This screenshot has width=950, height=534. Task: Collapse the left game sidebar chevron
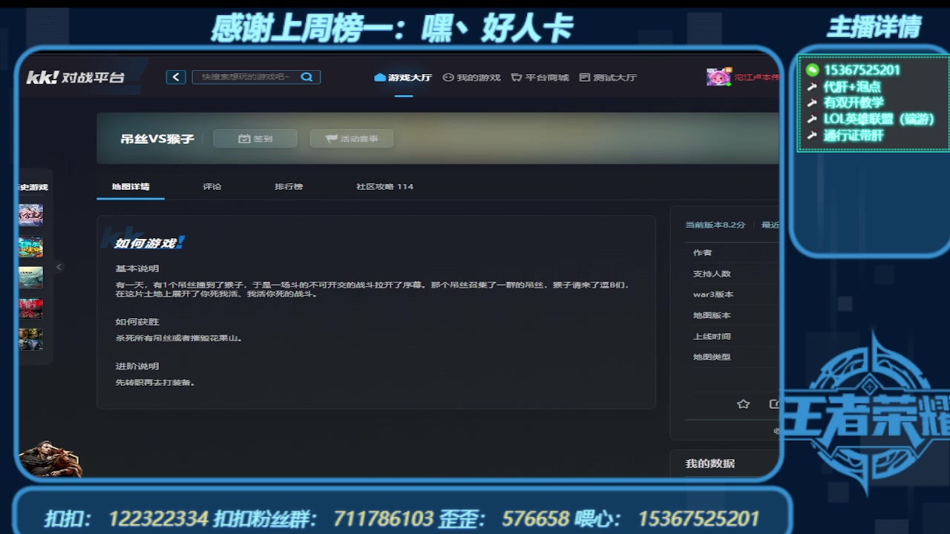click(x=59, y=266)
